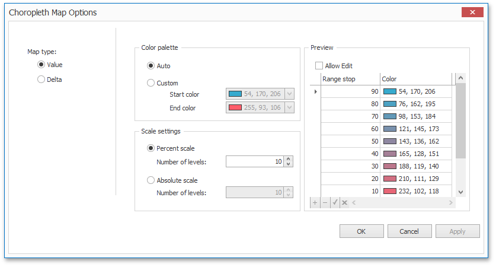Click the Preview scroll up arrow

pyautogui.click(x=461, y=78)
